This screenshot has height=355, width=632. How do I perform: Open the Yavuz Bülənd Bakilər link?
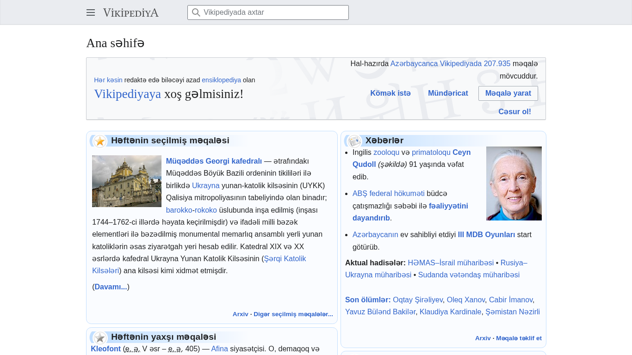coord(380,312)
